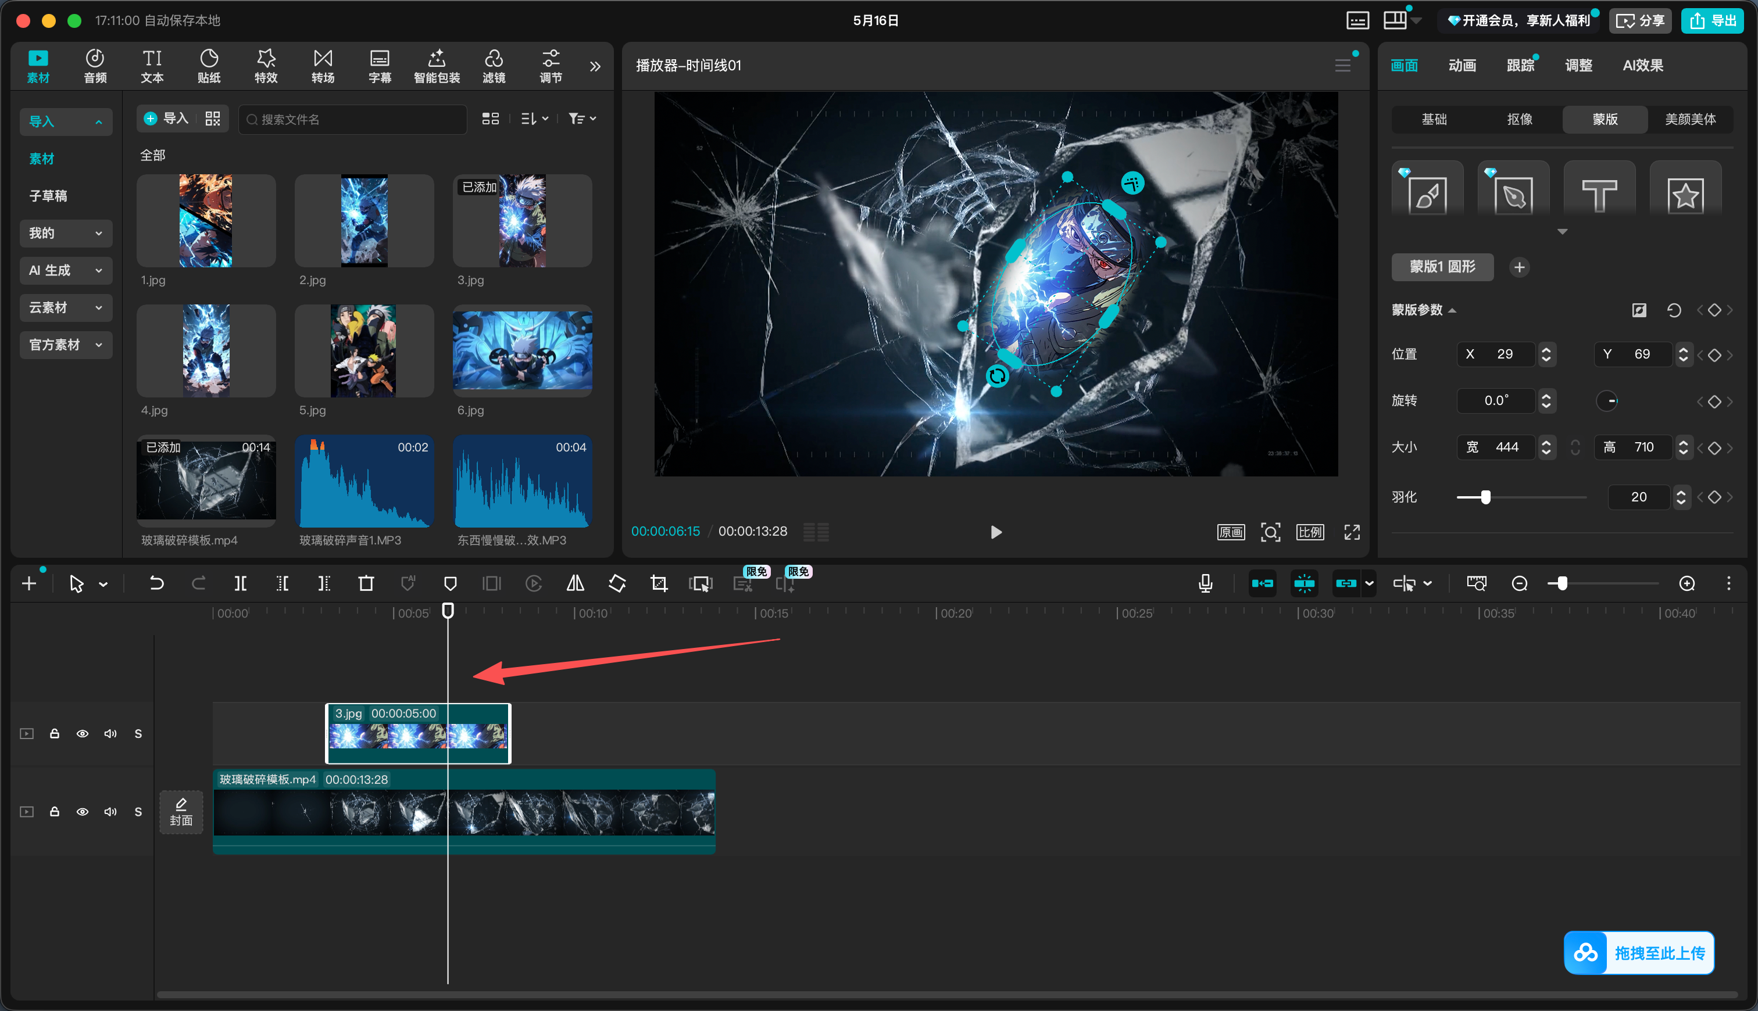Open the media sort order dropdown
The height and width of the screenshot is (1011, 1758).
[534, 119]
